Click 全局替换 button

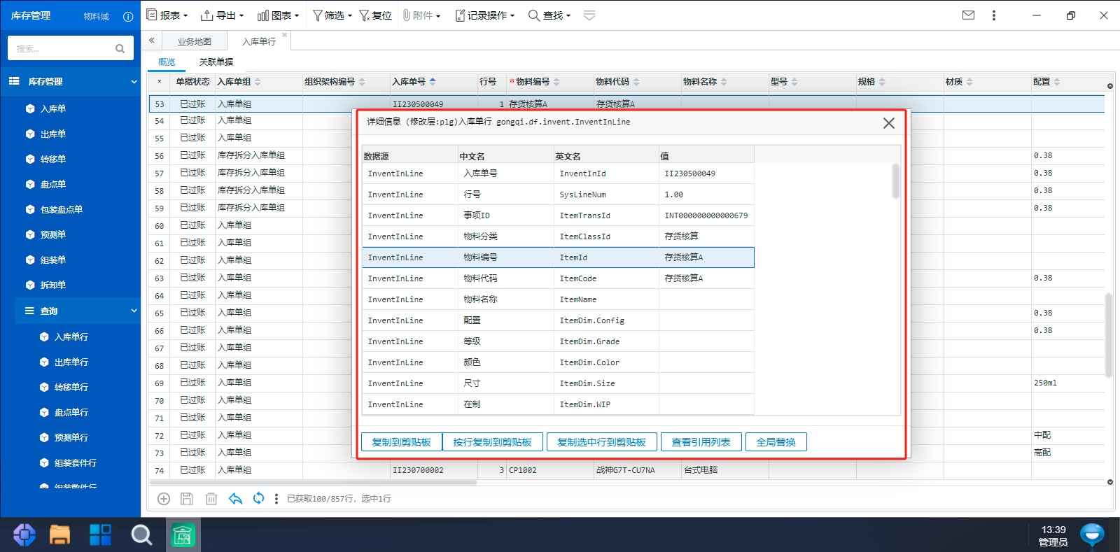pyautogui.click(x=776, y=442)
